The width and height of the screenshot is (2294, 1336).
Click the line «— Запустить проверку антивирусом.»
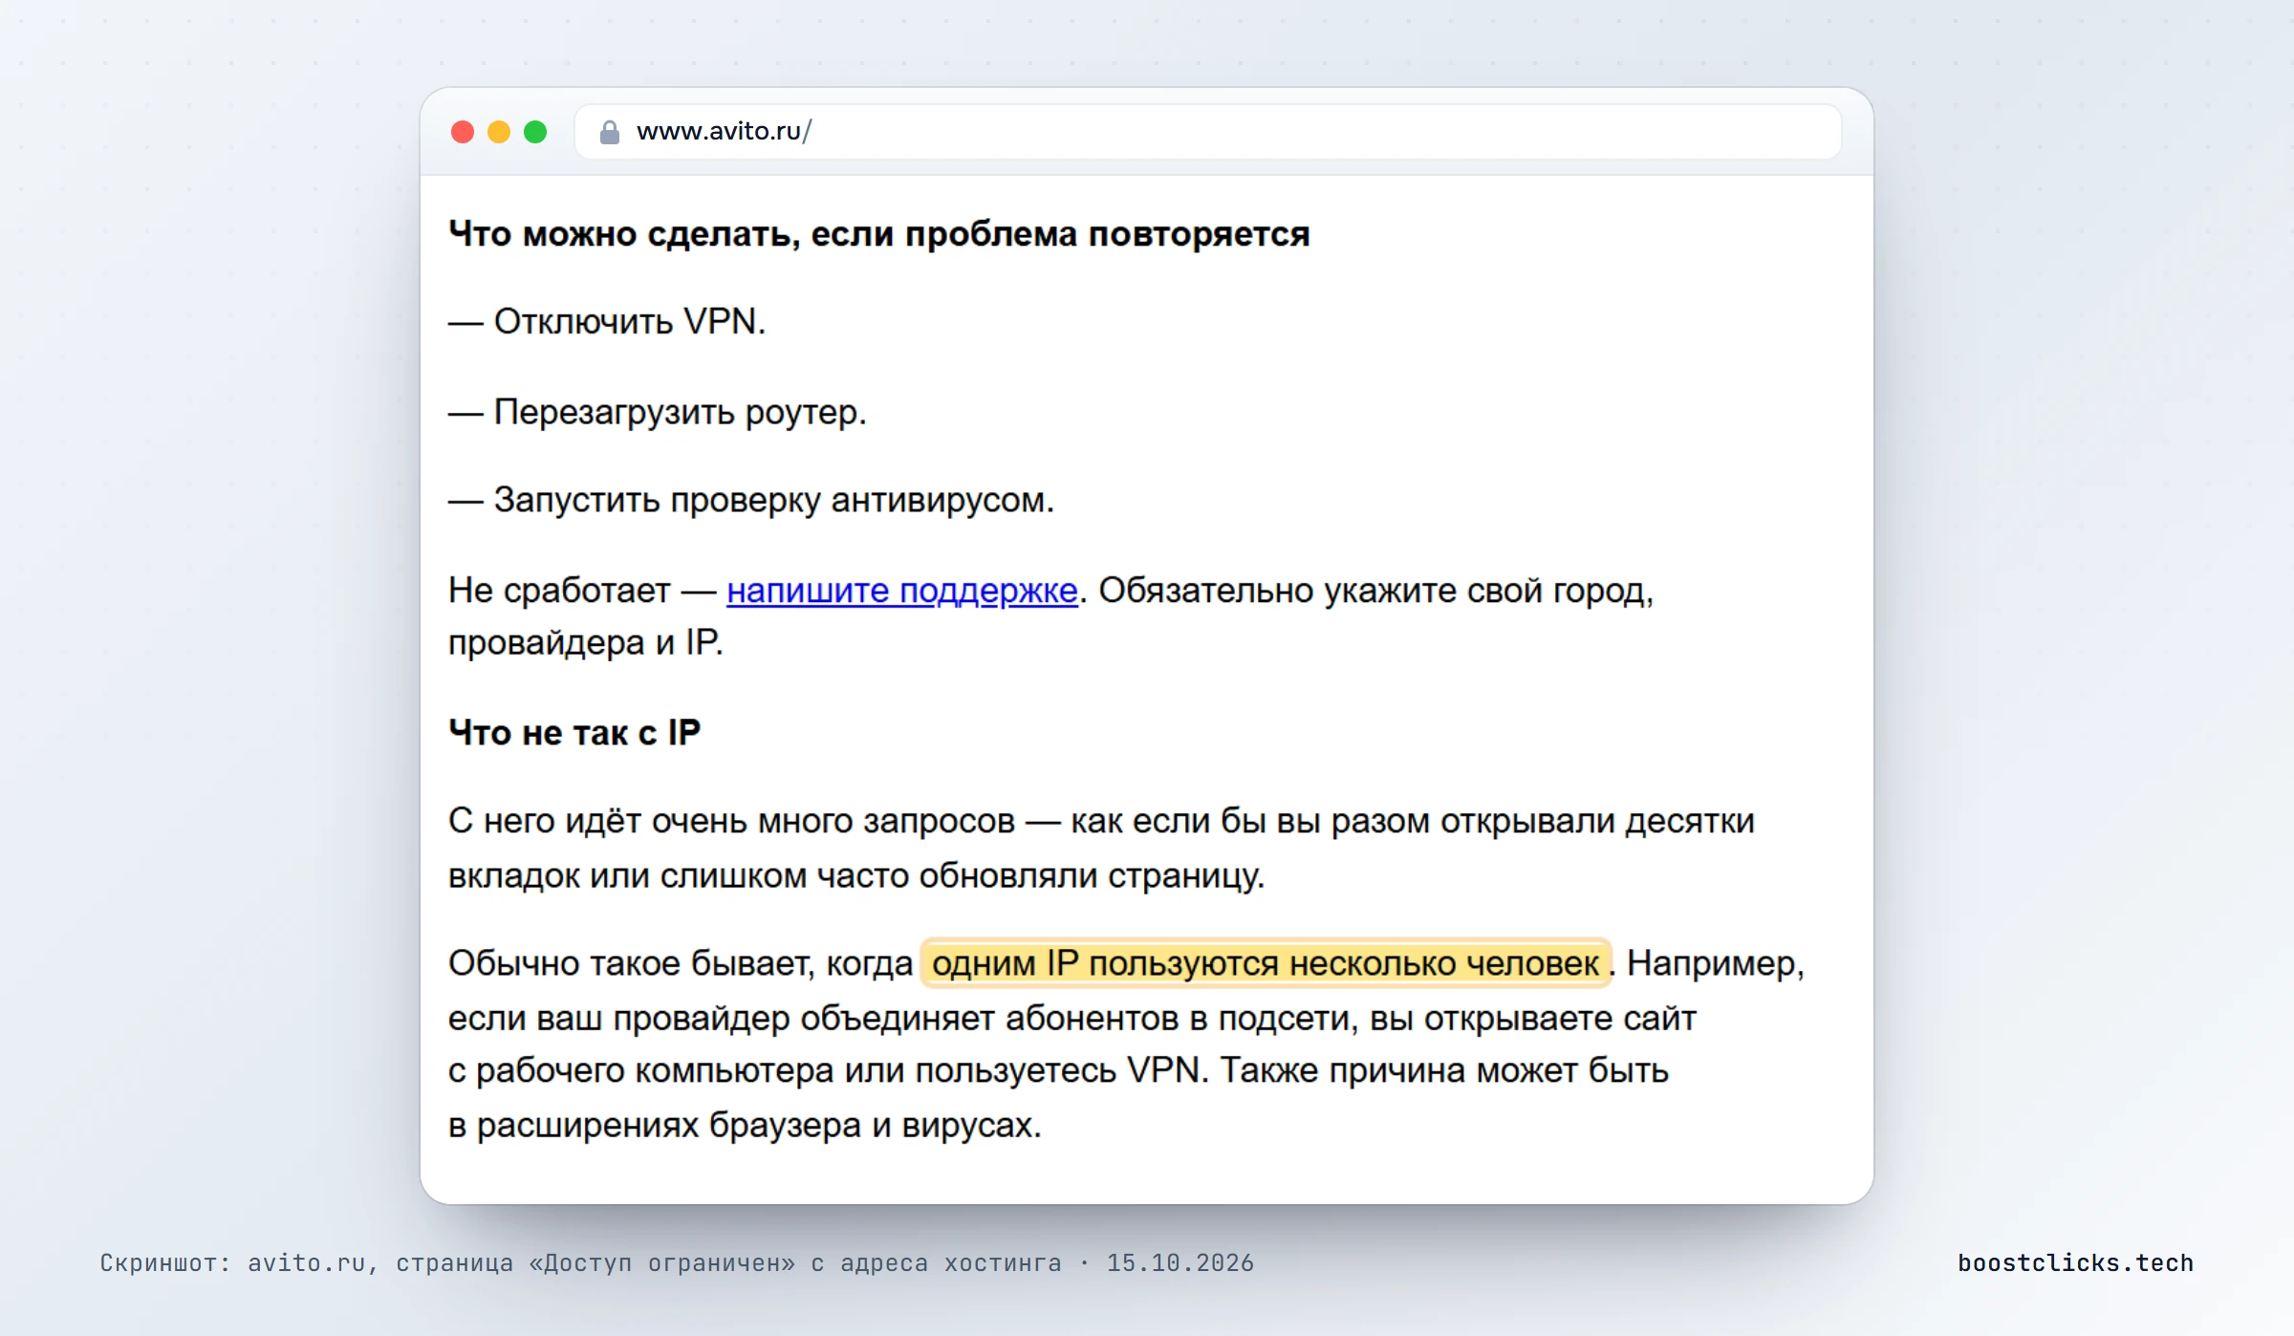751,501
